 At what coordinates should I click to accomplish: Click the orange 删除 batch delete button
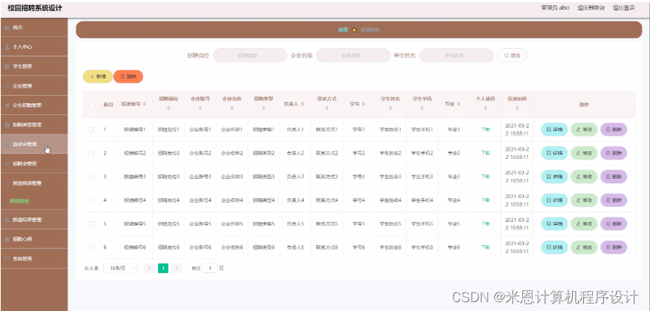pos(128,76)
